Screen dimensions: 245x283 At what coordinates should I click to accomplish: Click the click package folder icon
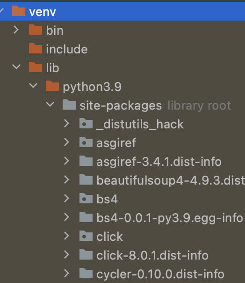[86, 236]
